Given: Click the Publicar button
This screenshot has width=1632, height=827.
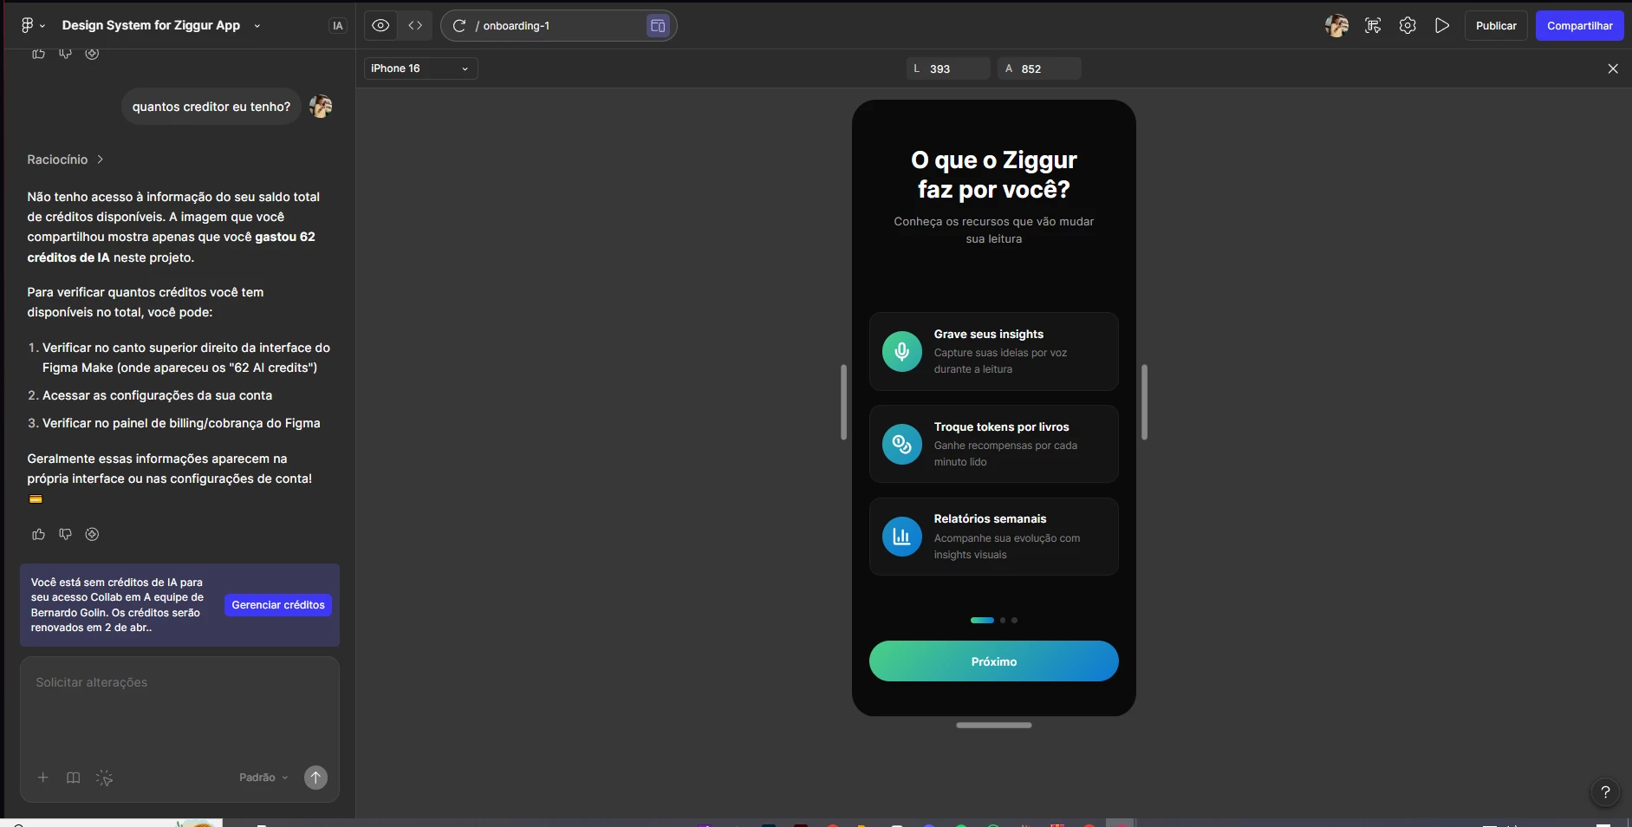Looking at the screenshot, I should [x=1496, y=26].
